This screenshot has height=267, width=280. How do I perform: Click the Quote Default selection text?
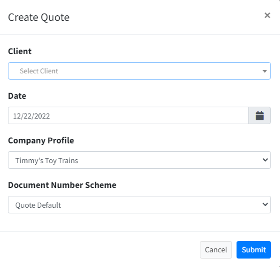pos(38,205)
